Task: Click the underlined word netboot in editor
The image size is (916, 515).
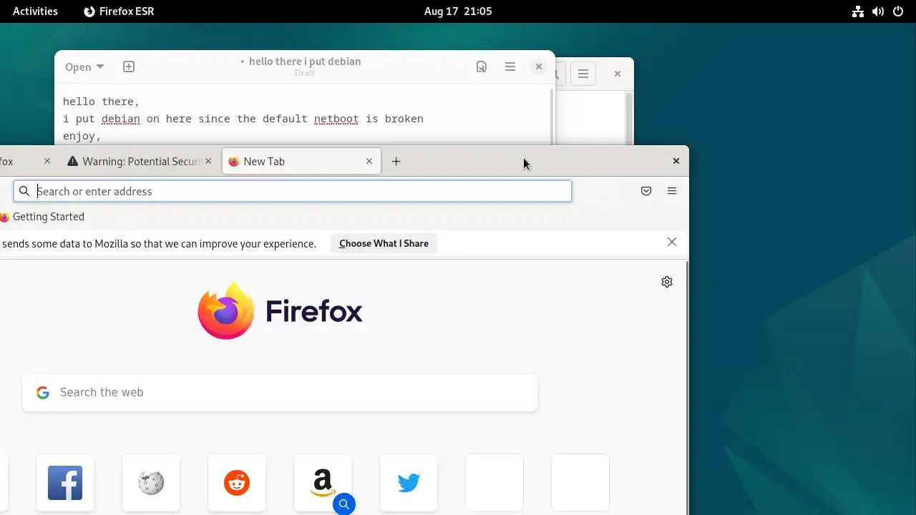Action: [336, 119]
